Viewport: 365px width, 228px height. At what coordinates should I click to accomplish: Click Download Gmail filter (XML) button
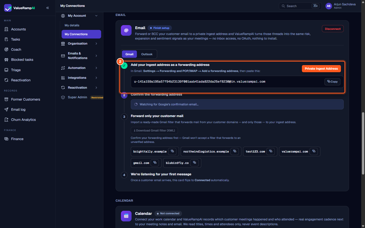(154, 130)
